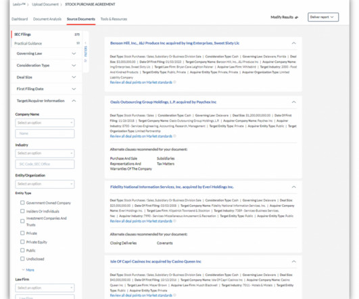Click info icon beside Fidelity Market standards link
The width and height of the screenshot is (359, 299).
tap(174, 221)
